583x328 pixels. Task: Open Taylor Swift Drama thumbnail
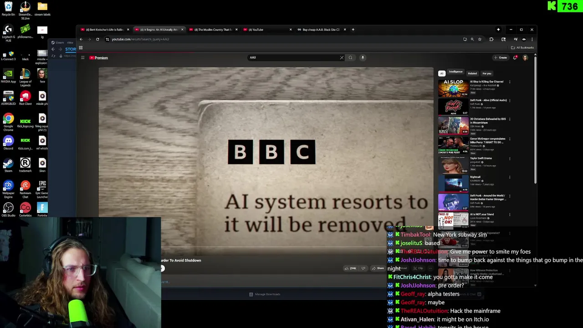tap(453, 164)
